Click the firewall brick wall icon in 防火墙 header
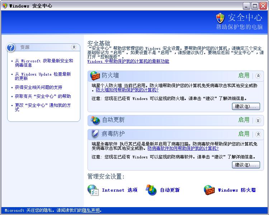 95,76
